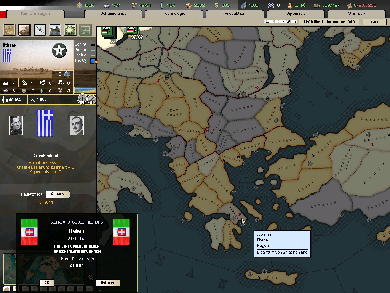Click the explosion battles overview icon
This screenshot has width=390, height=293.
70,29
